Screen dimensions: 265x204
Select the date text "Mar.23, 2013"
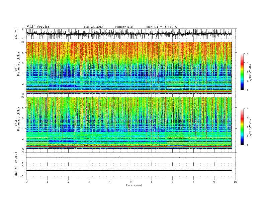pos(93,27)
